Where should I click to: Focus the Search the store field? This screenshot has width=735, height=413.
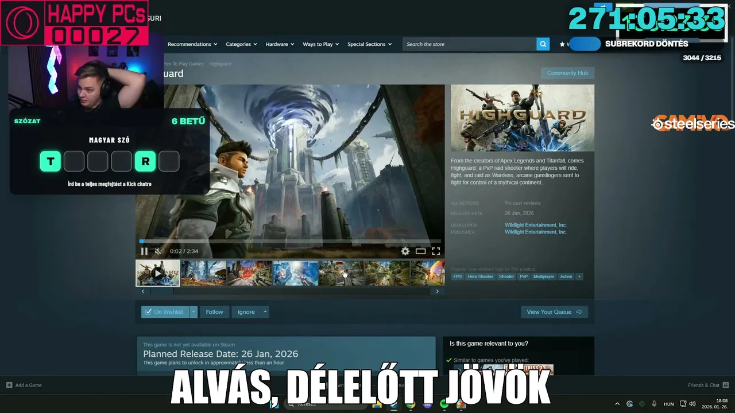click(470, 44)
